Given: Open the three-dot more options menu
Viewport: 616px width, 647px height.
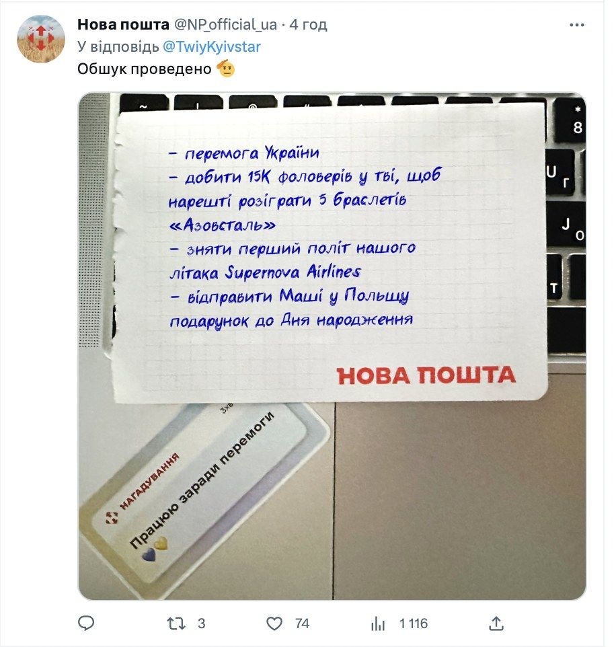Looking at the screenshot, I should pos(576,25).
